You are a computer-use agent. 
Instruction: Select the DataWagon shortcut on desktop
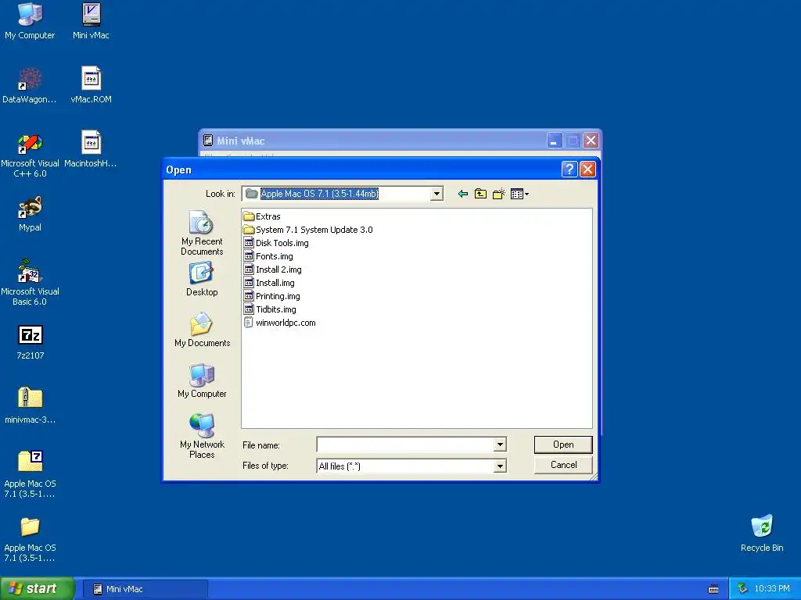coord(30,84)
